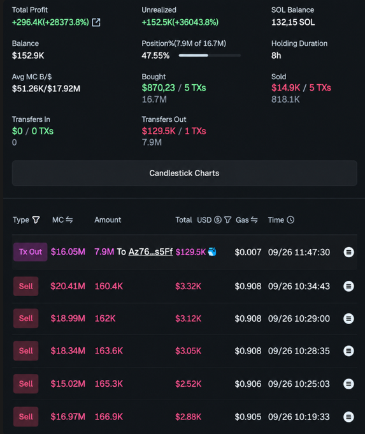Screen dimensions: 365x434
Task: Click the 09/26 10:29:00 timestamp
Action: coord(299,318)
